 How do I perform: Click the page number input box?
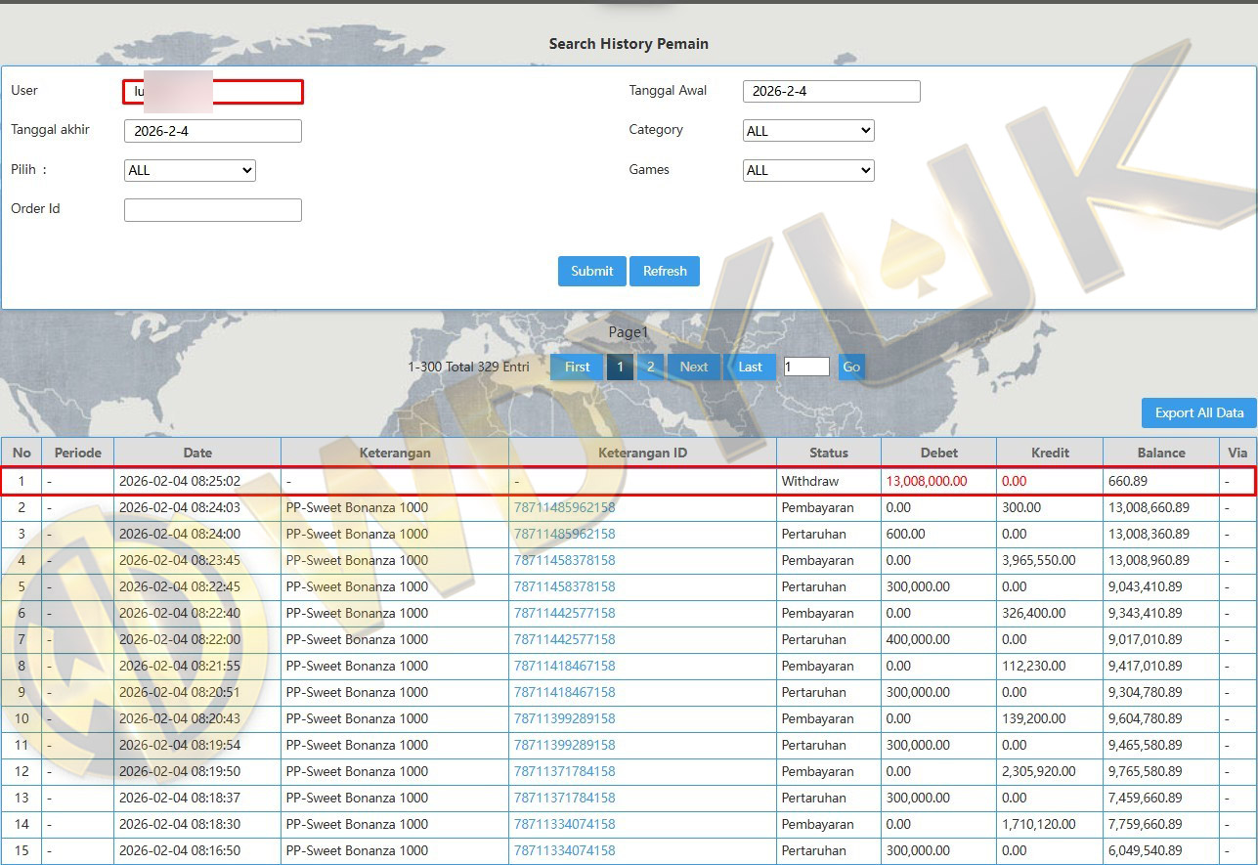tap(806, 368)
